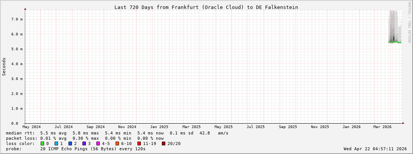Click the orange 6-10 loss swatch

[117, 143]
